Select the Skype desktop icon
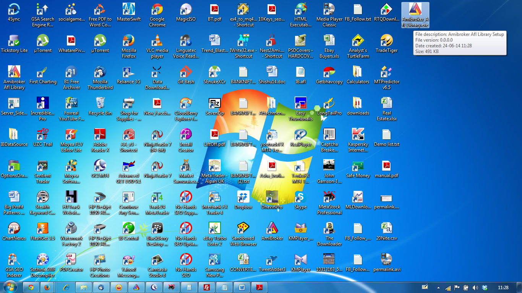 point(301,200)
